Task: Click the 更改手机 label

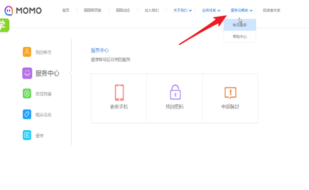Action: pyautogui.click(x=119, y=107)
